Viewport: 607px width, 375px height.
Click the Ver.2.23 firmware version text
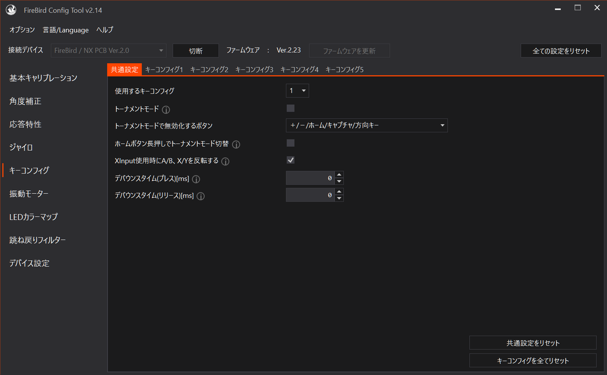click(x=289, y=51)
